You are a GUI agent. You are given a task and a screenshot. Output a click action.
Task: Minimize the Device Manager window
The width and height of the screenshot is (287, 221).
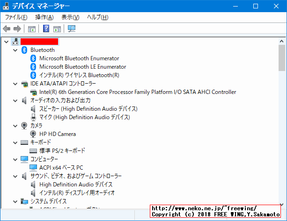[x=235, y=6]
